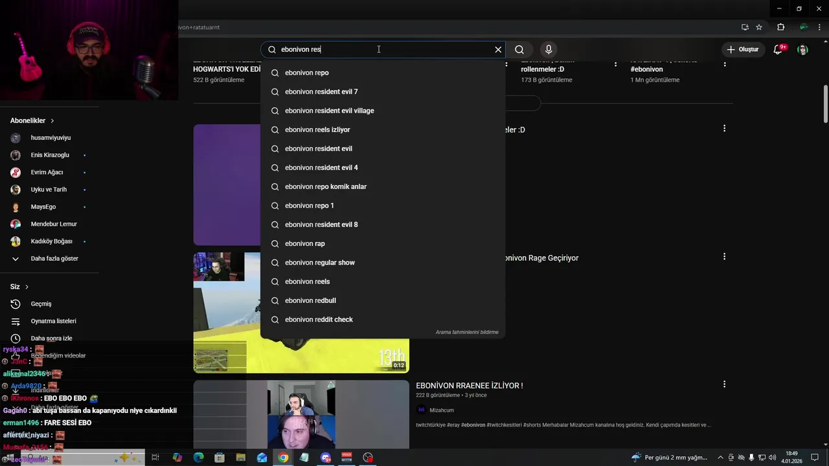Click inside the search field with 'ebonivon res'

[x=382, y=49]
